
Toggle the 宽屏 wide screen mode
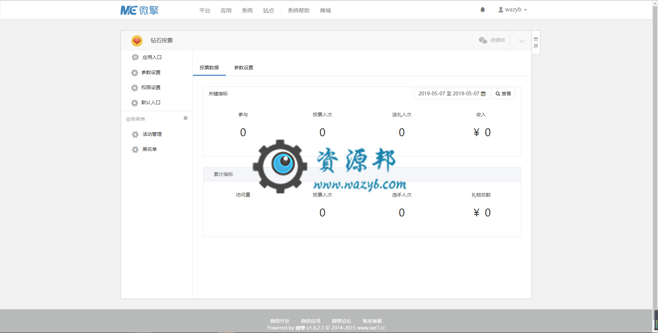click(x=536, y=43)
